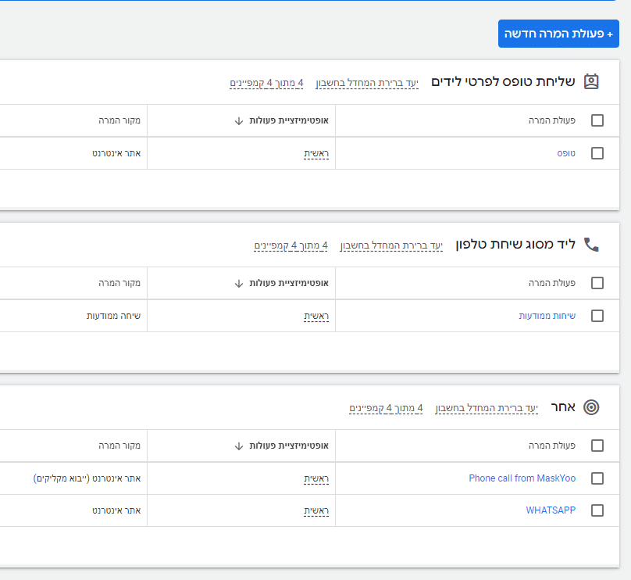The image size is (631, 580).
Task: Tick the WHATSAPP conversion checkbox
Action: (597, 510)
